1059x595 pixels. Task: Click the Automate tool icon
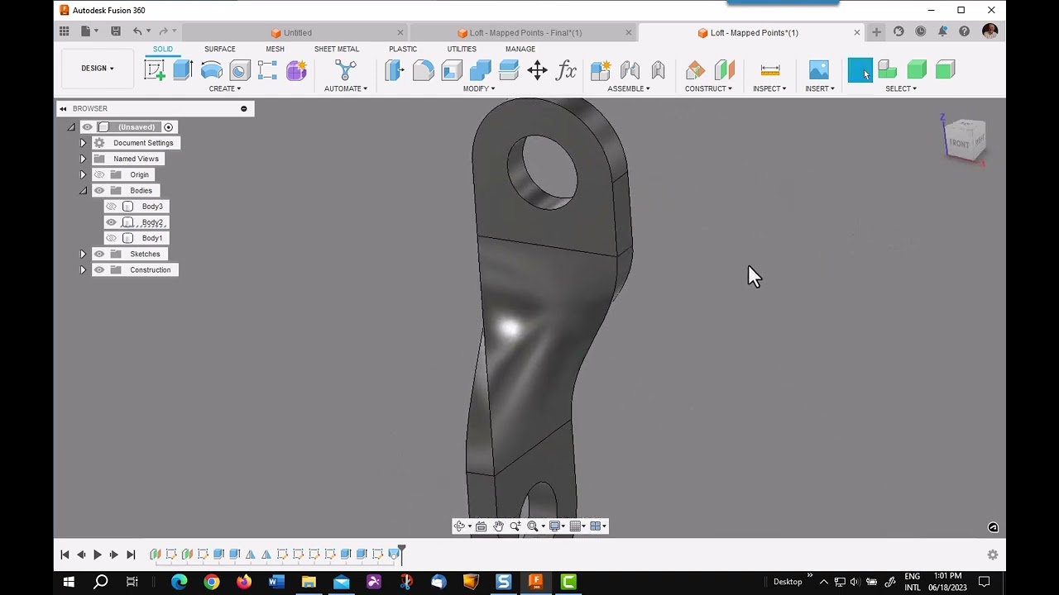(x=346, y=70)
